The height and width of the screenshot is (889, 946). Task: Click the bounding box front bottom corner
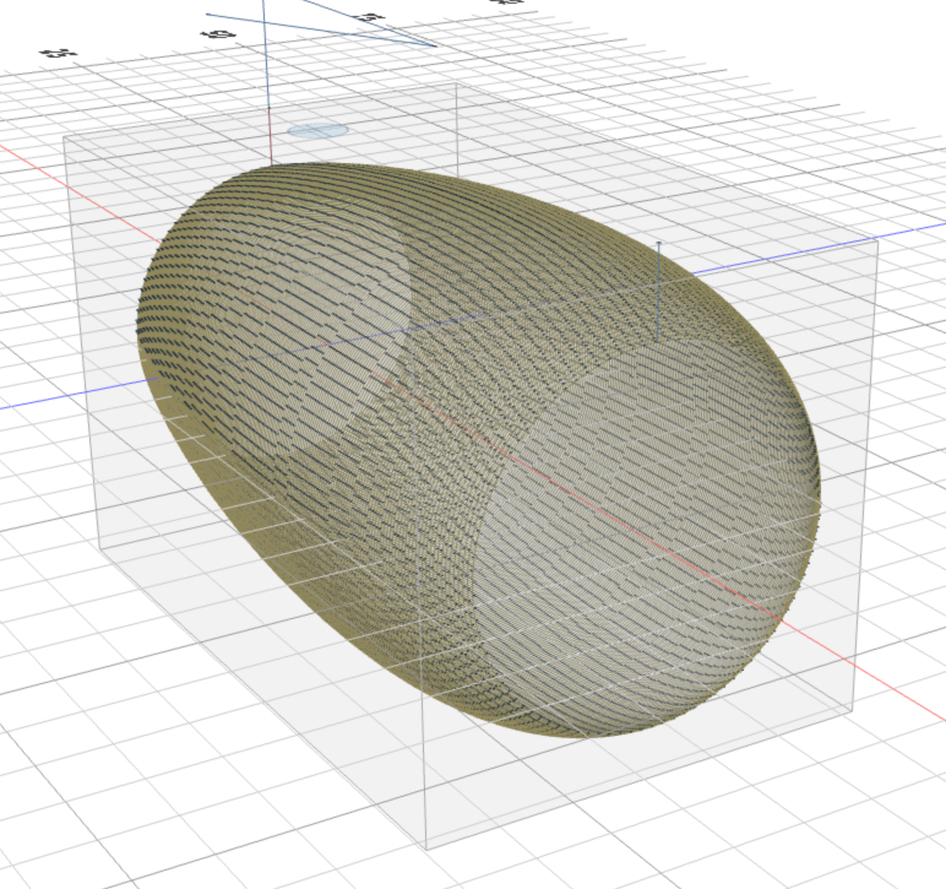point(426,849)
